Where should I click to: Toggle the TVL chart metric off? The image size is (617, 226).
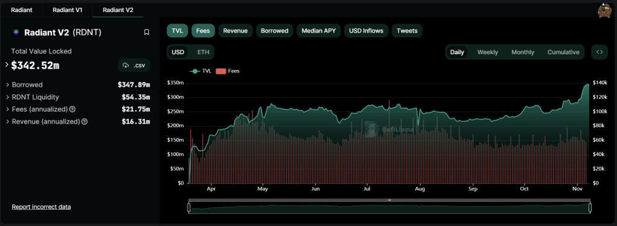click(x=177, y=31)
